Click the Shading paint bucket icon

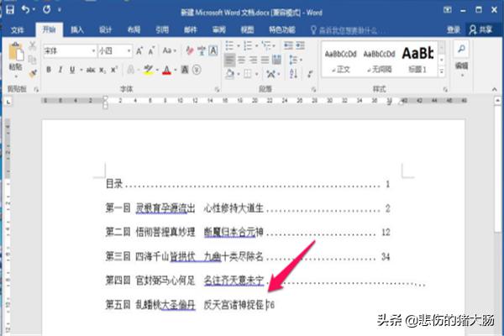(x=230, y=74)
